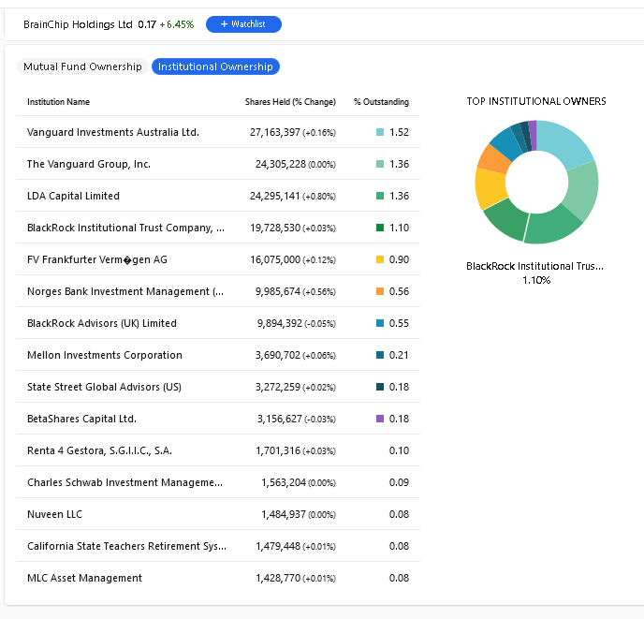Select BetaShares Capital Ltd. name

pos(81,419)
